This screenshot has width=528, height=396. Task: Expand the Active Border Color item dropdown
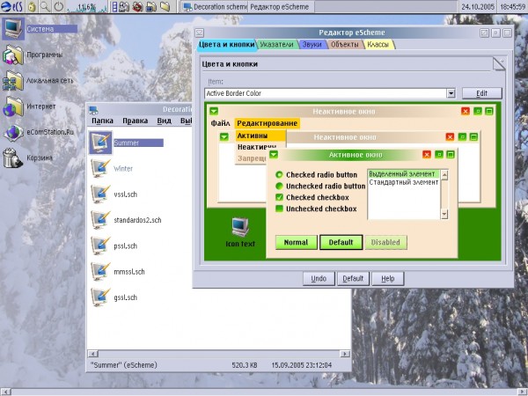[x=451, y=93]
